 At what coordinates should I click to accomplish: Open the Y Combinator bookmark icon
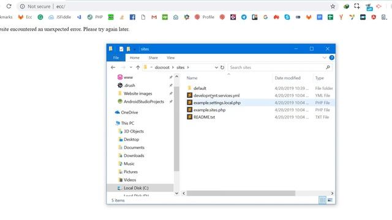click(341, 17)
